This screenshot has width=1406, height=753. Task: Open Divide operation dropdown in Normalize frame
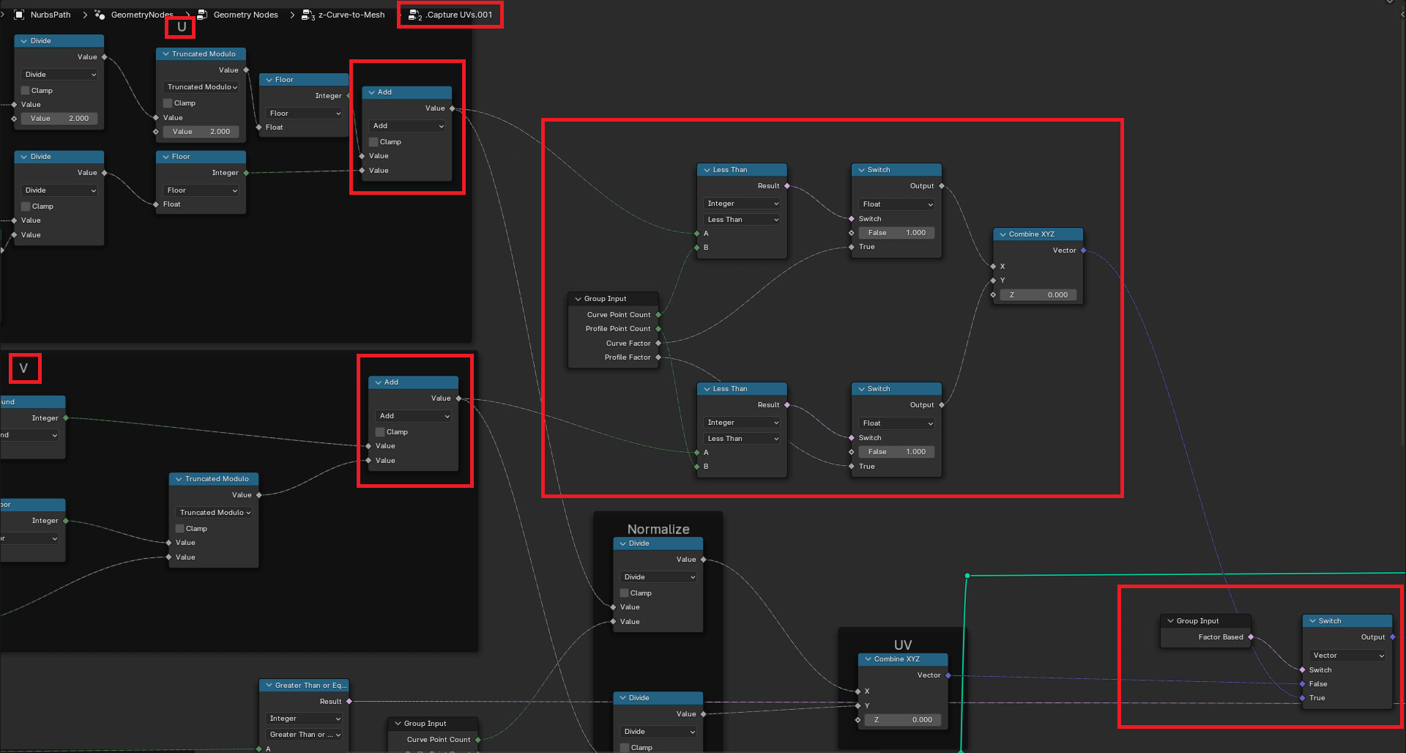click(x=658, y=577)
